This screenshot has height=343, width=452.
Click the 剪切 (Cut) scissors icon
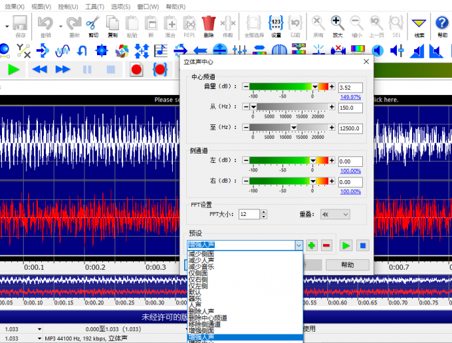point(93,25)
